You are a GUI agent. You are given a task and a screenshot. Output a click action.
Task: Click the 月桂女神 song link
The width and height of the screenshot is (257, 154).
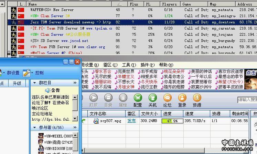(x=126, y=87)
